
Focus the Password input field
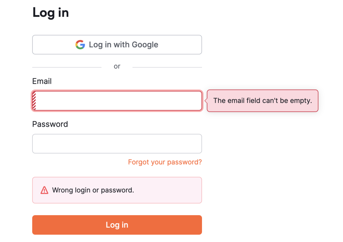117,144
